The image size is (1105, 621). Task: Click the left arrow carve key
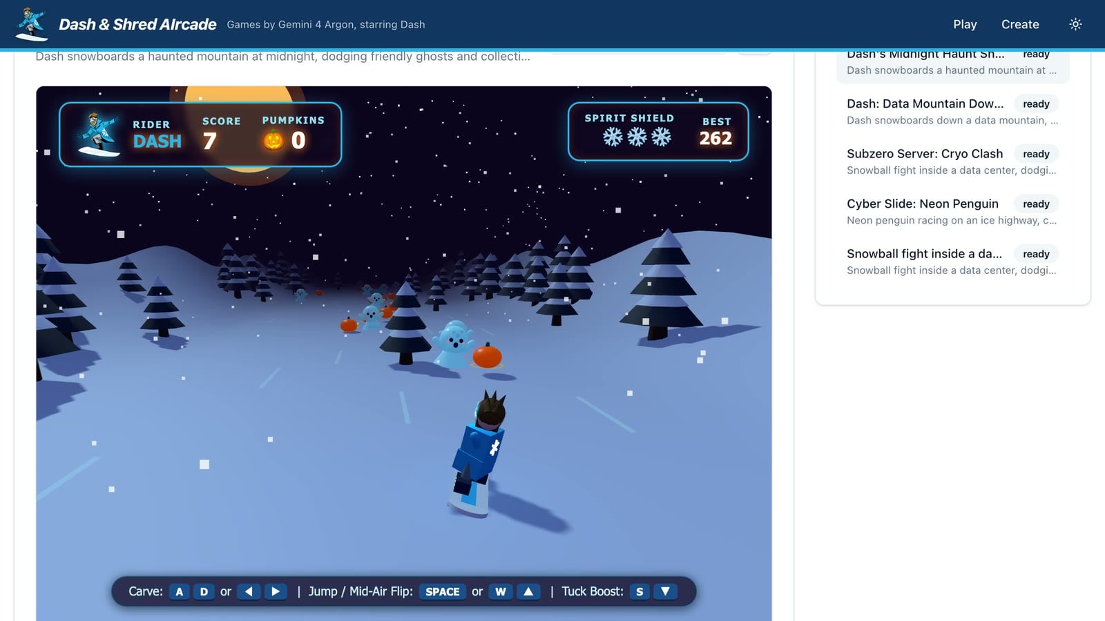[x=249, y=591]
